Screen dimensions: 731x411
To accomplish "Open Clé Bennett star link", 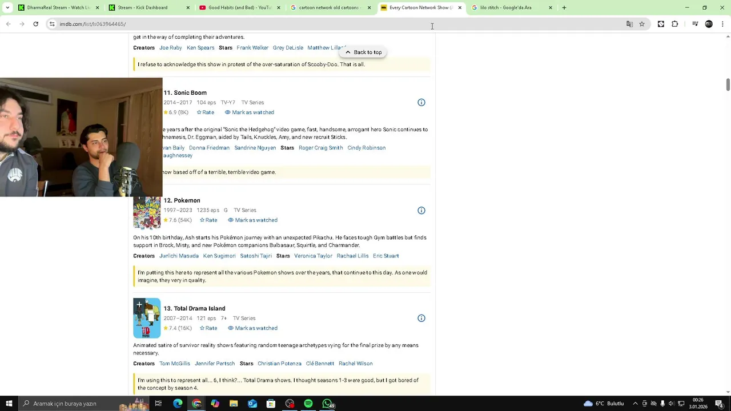I will [x=320, y=364].
